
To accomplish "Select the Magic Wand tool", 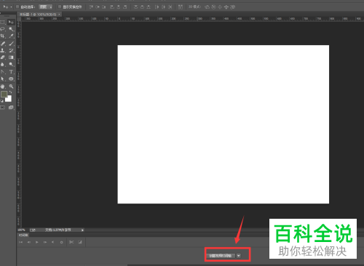I will click(11, 29).
